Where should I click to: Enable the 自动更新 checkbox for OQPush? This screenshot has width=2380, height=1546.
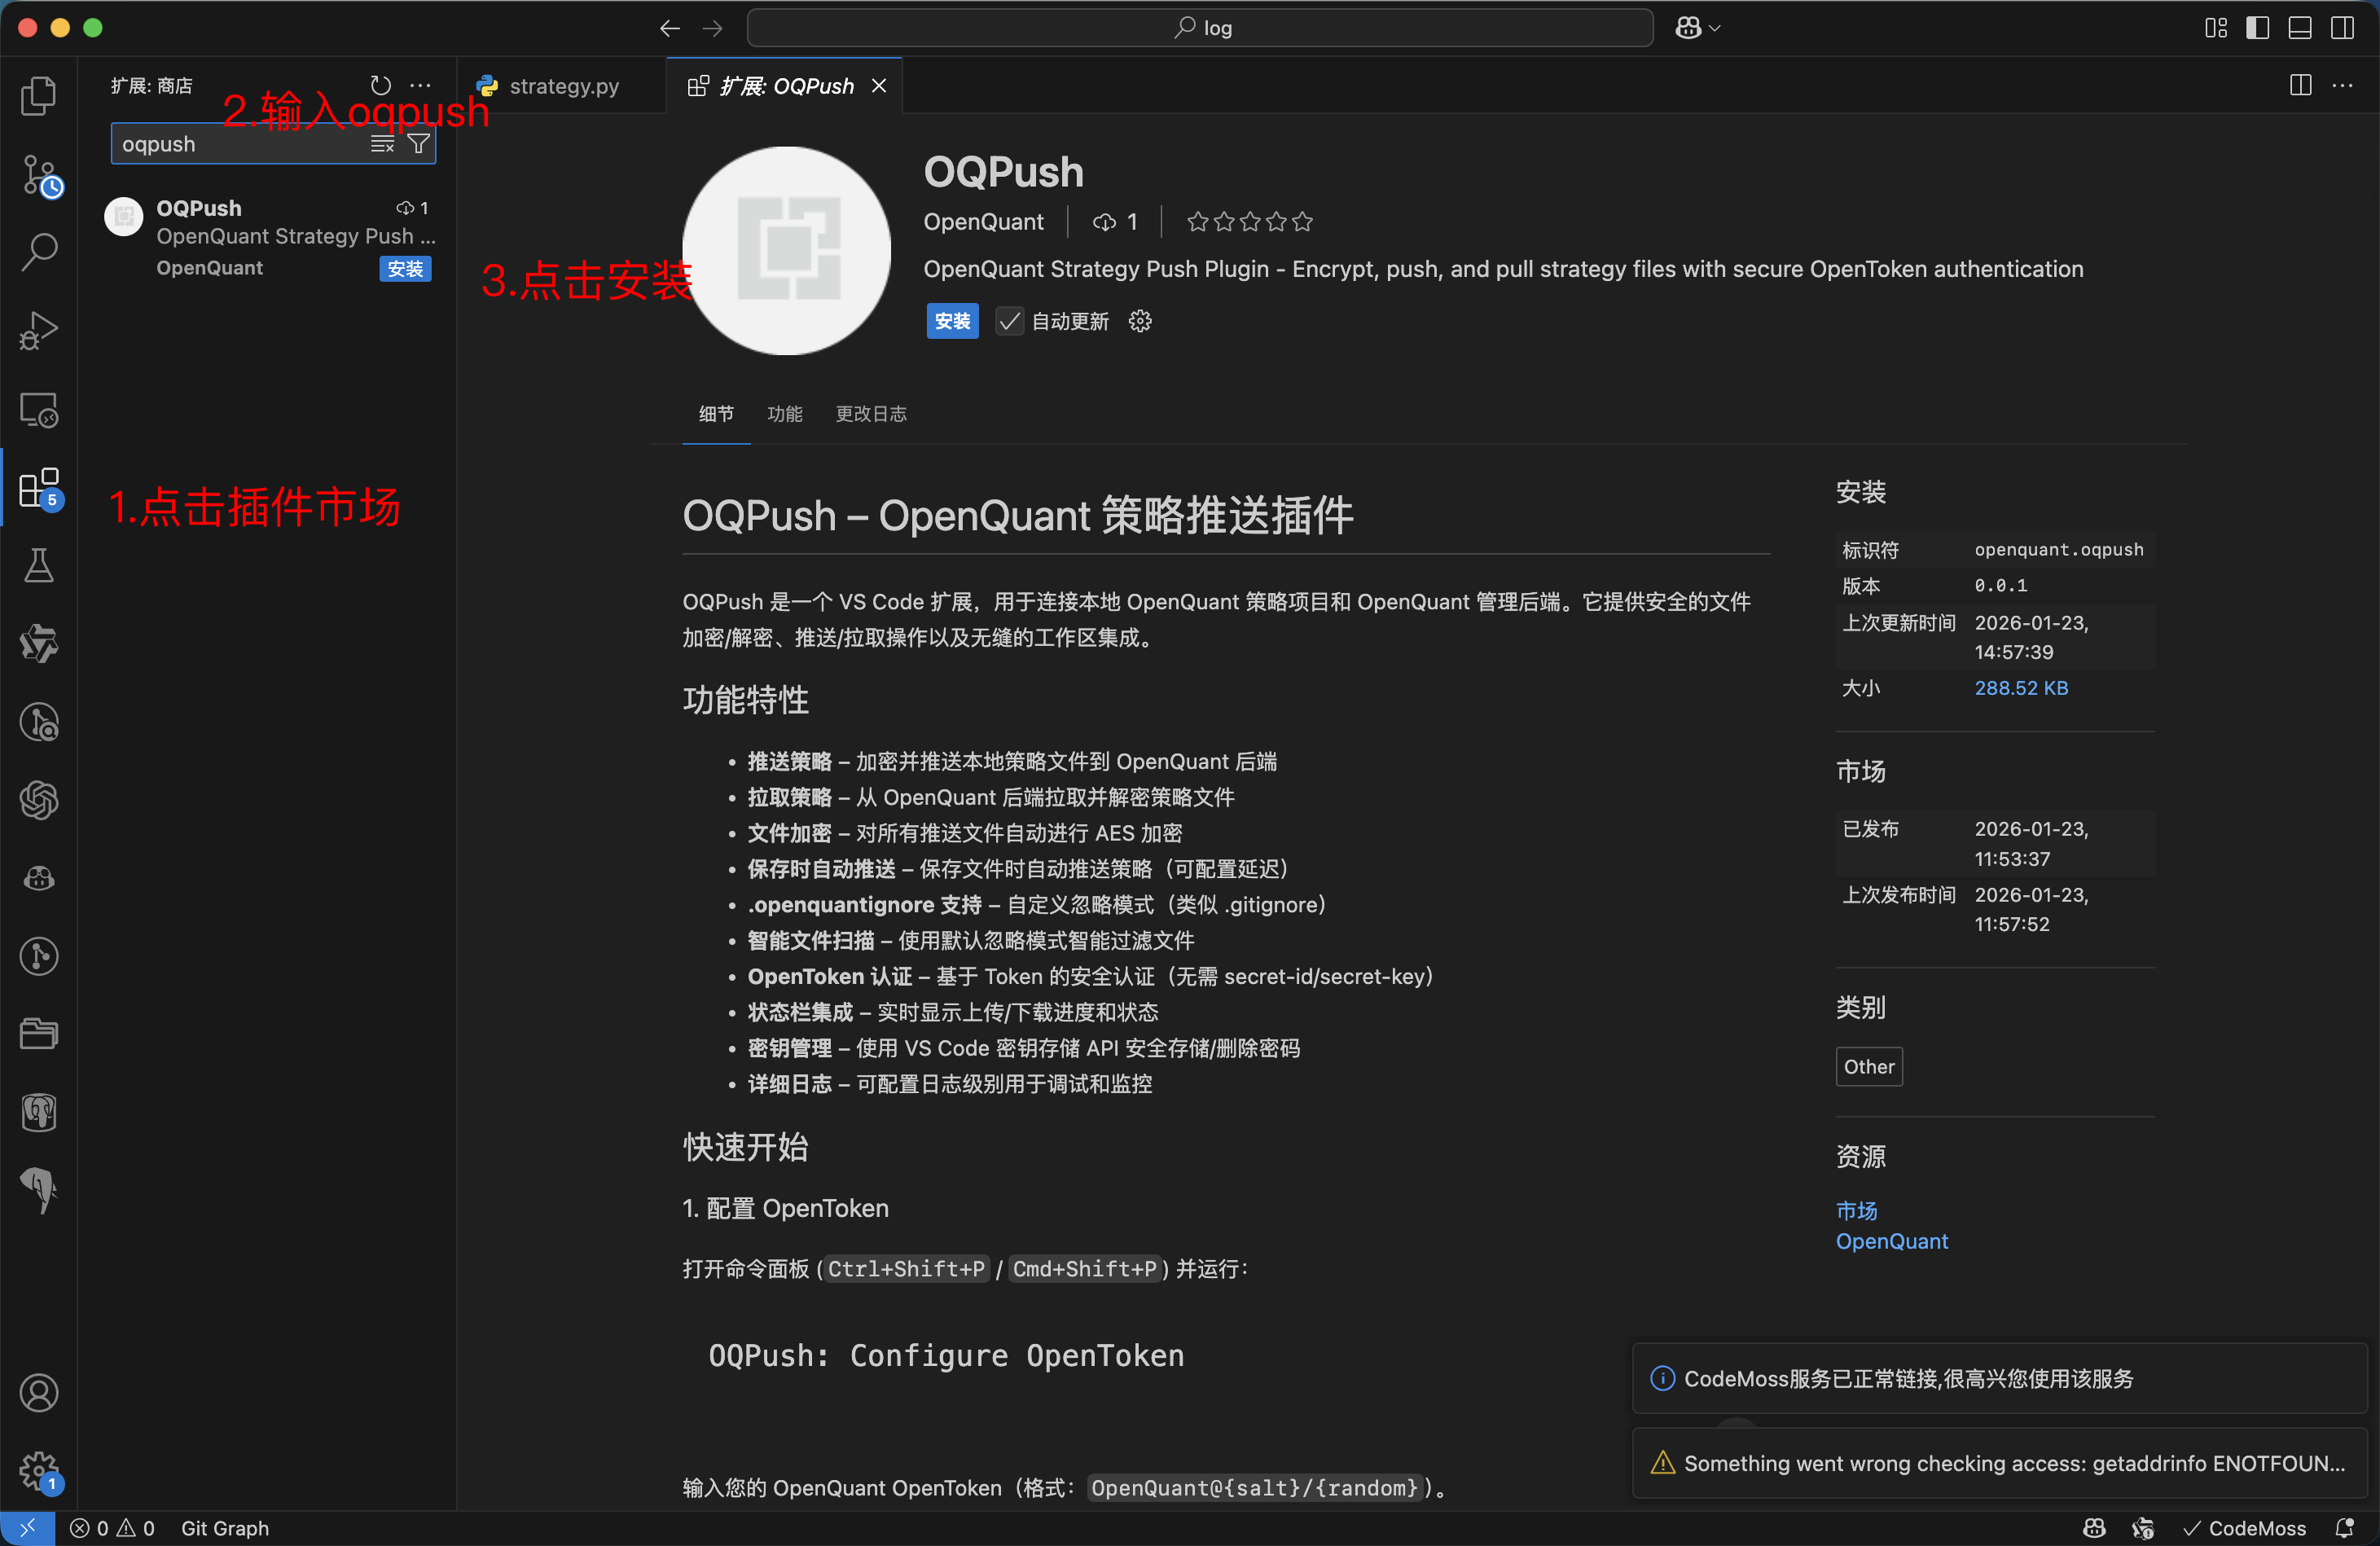pos(1008,321)
